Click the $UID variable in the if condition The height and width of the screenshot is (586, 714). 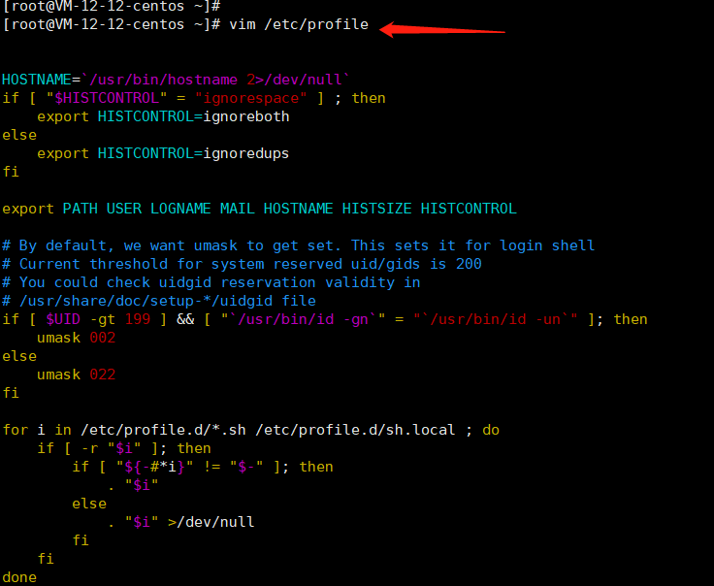click(x=63, y=319)
